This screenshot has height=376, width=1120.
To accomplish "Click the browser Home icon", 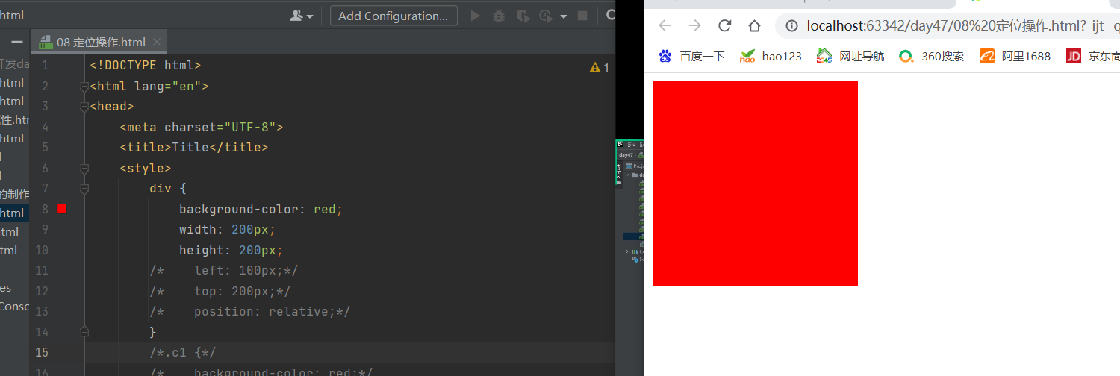I will [x=754, y=26].
